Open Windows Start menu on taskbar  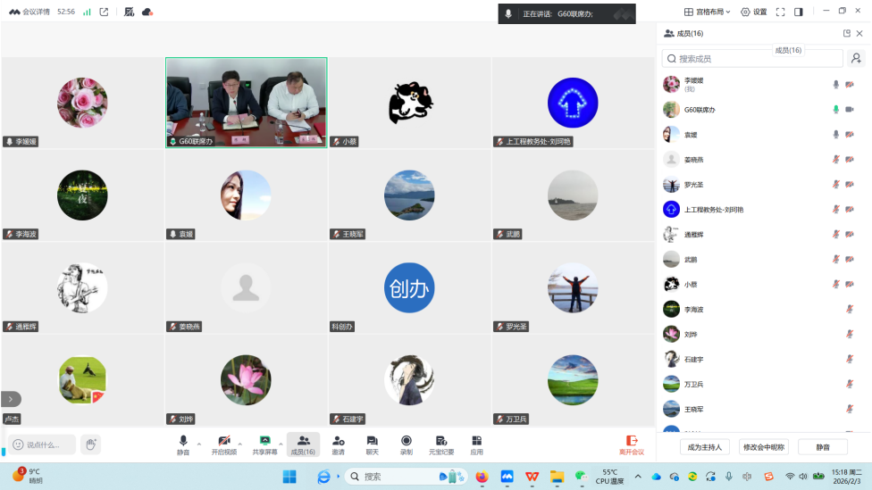(x=290, y=477)
